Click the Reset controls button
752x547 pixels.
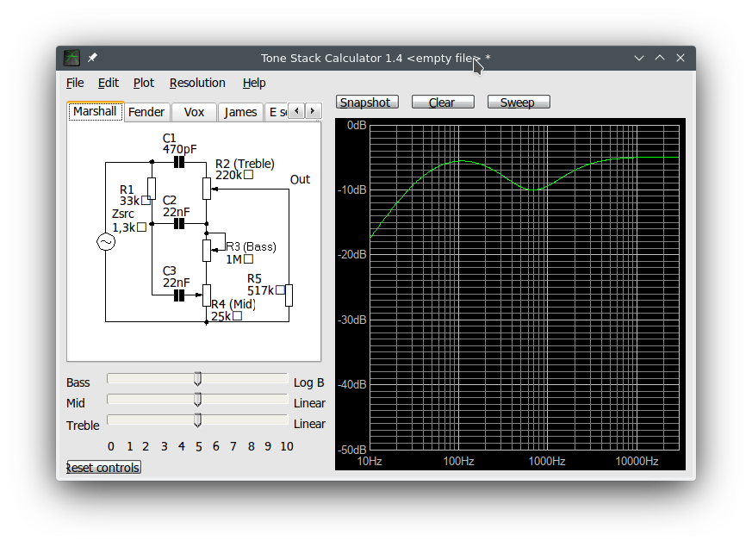point(103,468)
